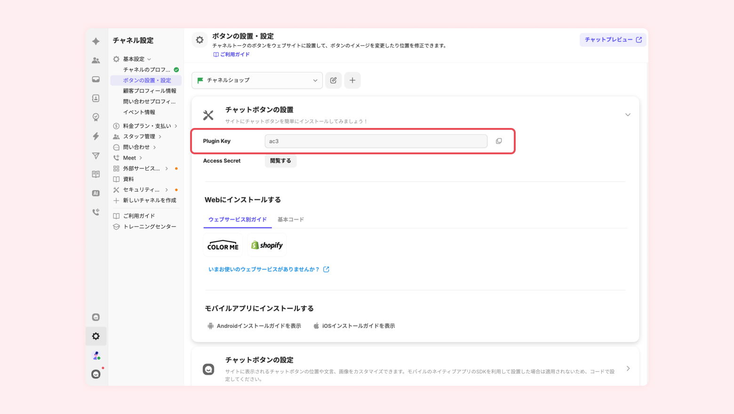Open the チャネルショップ dropdown
Image resolution: width=734 pixels, height=414 pixels.
click(x=257, y=80)
